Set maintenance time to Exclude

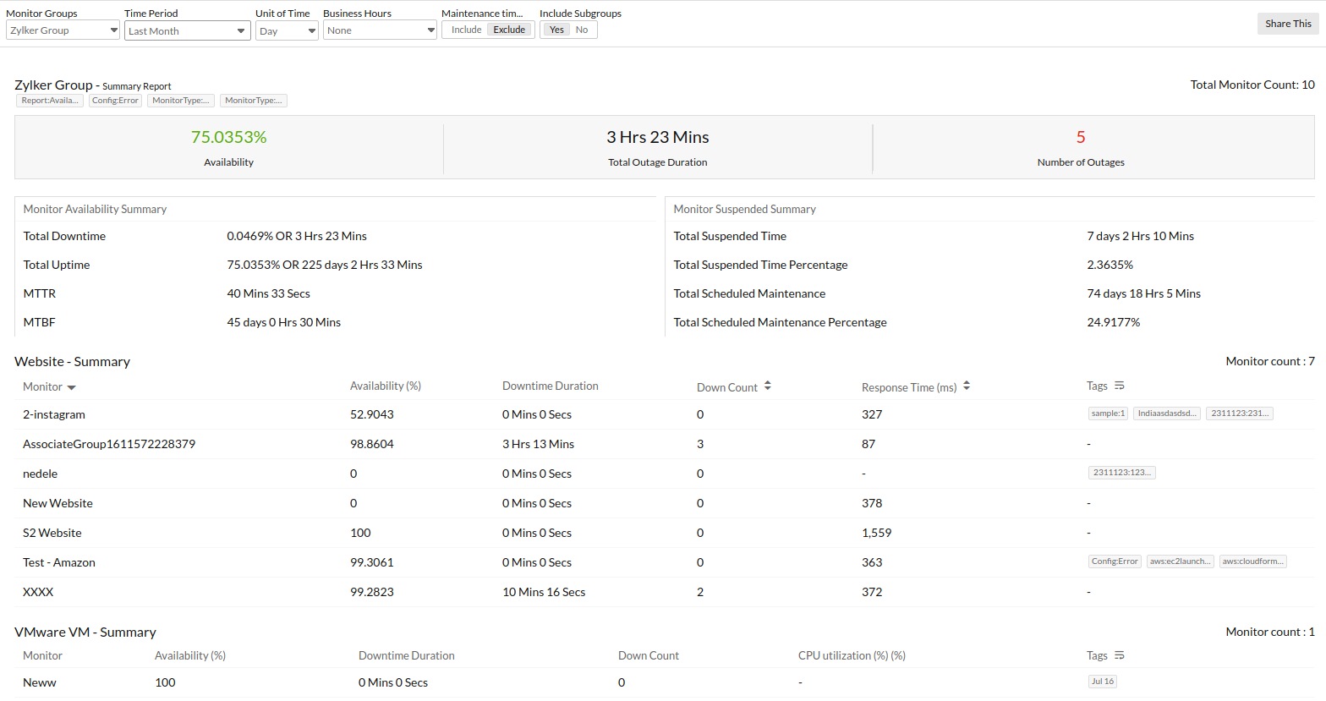click(x=509, y=30)
